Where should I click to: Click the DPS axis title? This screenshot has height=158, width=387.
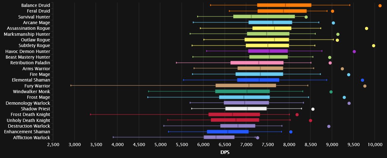pos(225,152)
